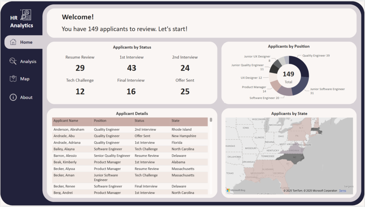Open the map Terms link
The width and height of the screenshot is (365, 207).
(342, 191)
